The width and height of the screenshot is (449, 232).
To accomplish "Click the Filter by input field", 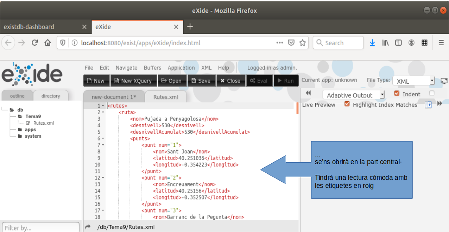I will pyautogui.click(x=41, y=228).
